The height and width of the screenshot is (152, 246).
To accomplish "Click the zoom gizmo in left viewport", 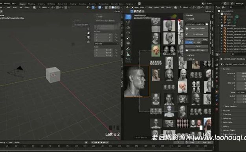I will 88,29.
